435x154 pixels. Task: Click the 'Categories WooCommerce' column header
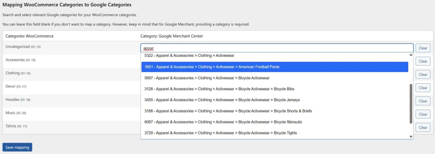click(x=29, y=36)
